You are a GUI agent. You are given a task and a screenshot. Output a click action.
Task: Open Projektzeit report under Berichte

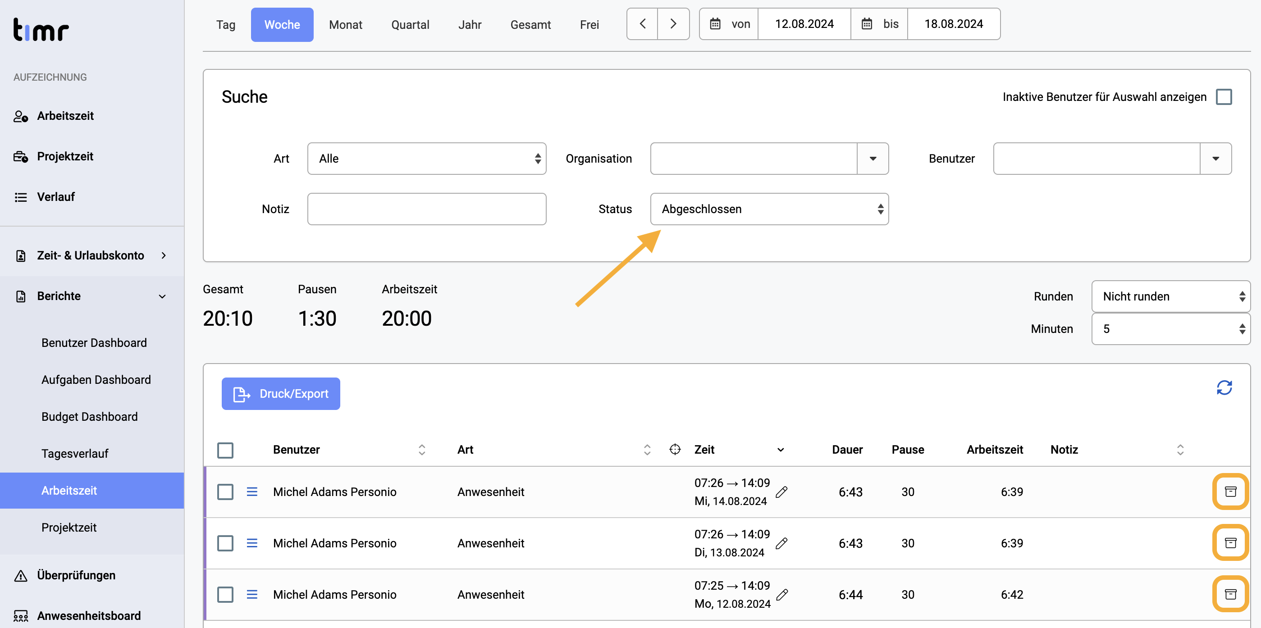69,527
